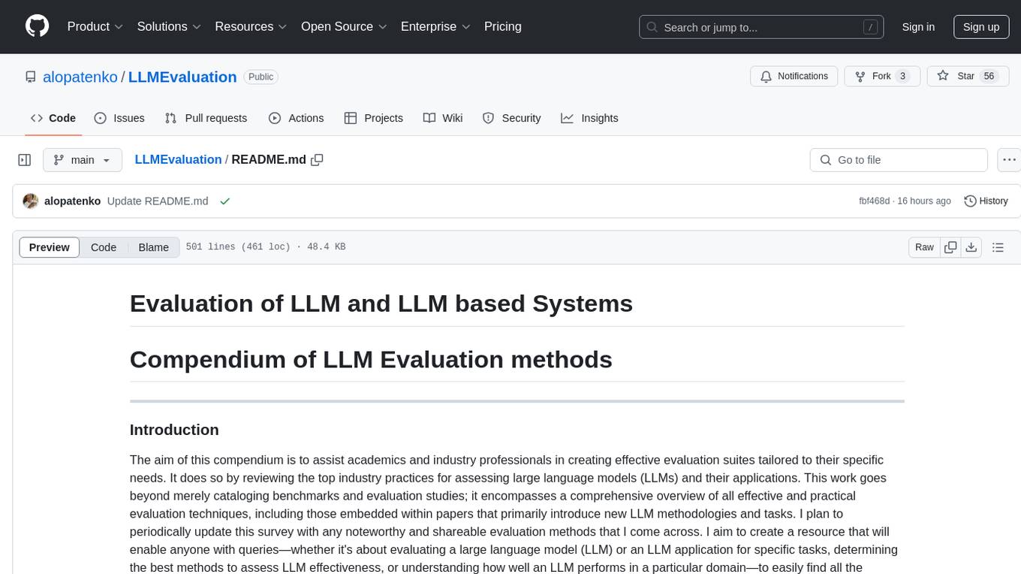Copy the README.md file path
The image size is (1021, 574).
click(317, 160)
